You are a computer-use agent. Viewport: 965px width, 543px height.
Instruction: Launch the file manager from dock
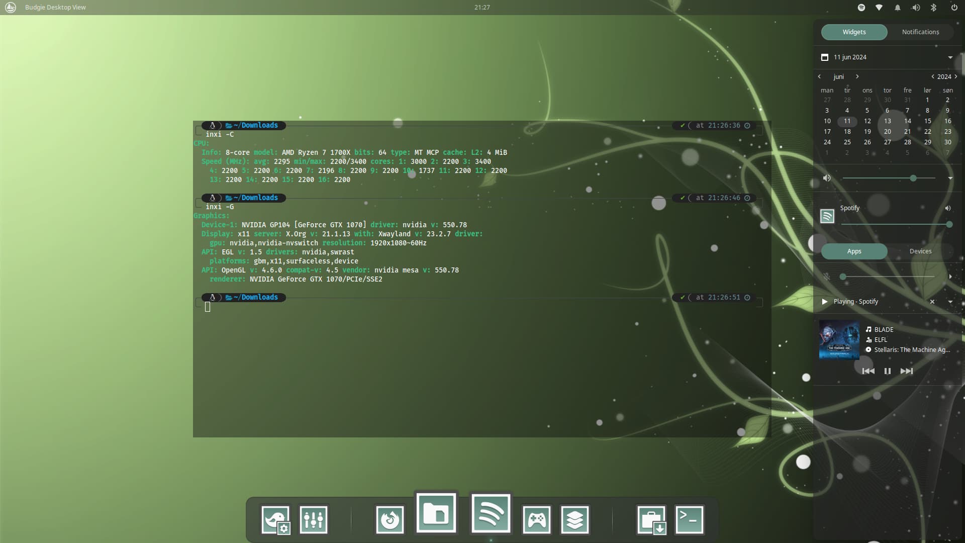(436, 513)
